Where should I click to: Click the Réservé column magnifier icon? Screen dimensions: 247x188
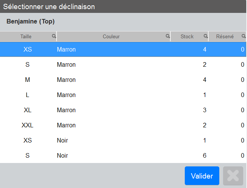(244, 36)
